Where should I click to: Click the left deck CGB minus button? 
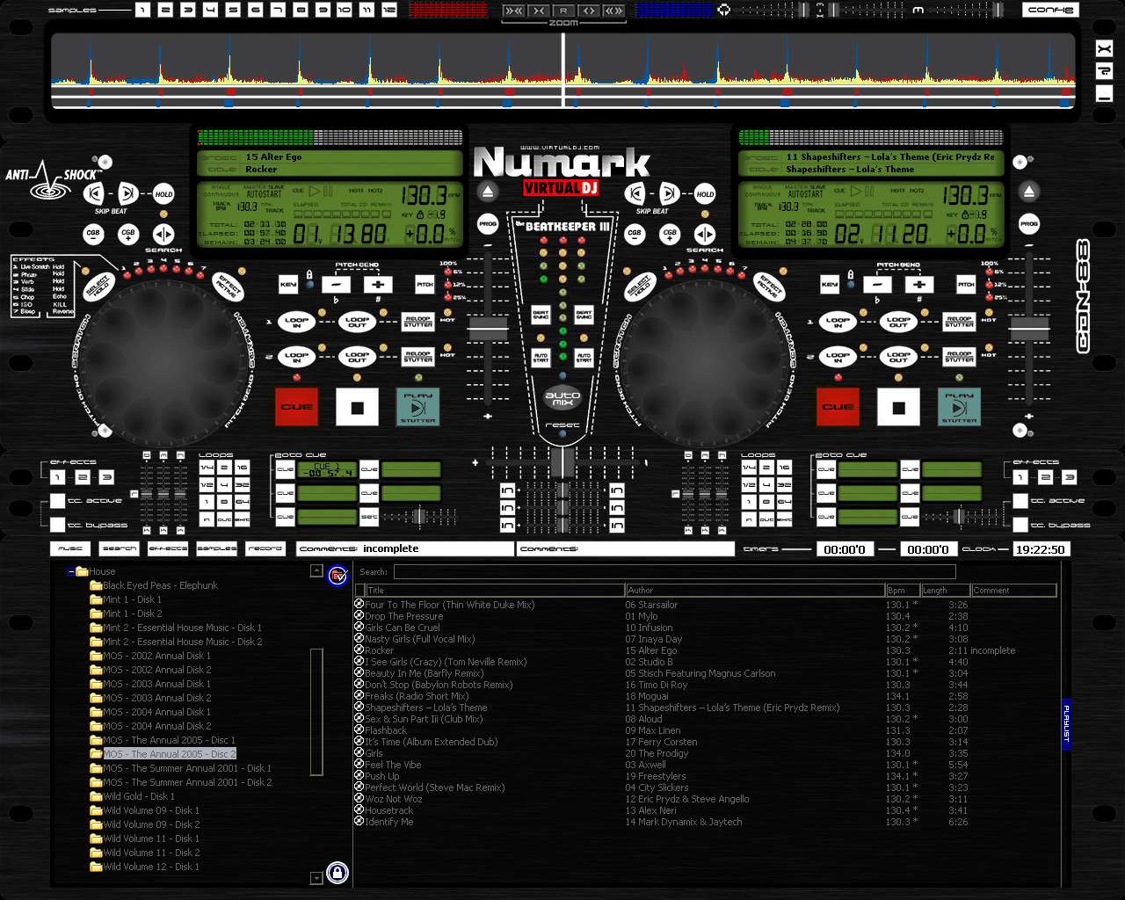[93, 234]
